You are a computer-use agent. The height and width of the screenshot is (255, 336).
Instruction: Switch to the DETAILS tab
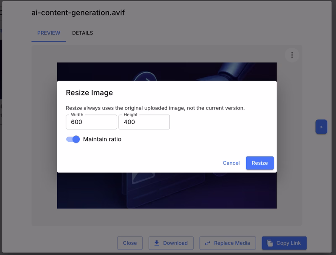click(x=82, y=33)
